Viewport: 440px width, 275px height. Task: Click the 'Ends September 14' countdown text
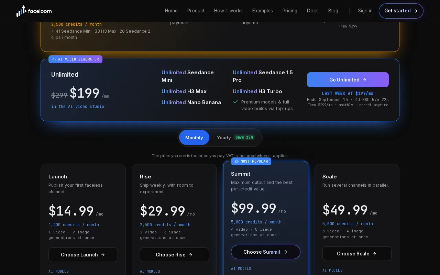[348, 100]
